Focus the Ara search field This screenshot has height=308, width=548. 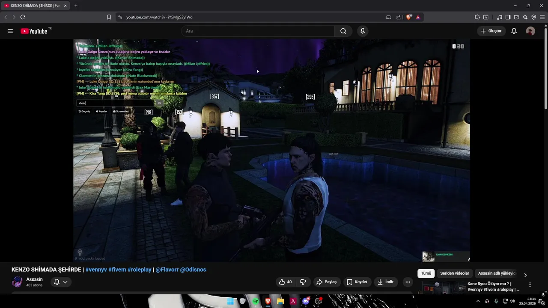click(x=258, y=31)
